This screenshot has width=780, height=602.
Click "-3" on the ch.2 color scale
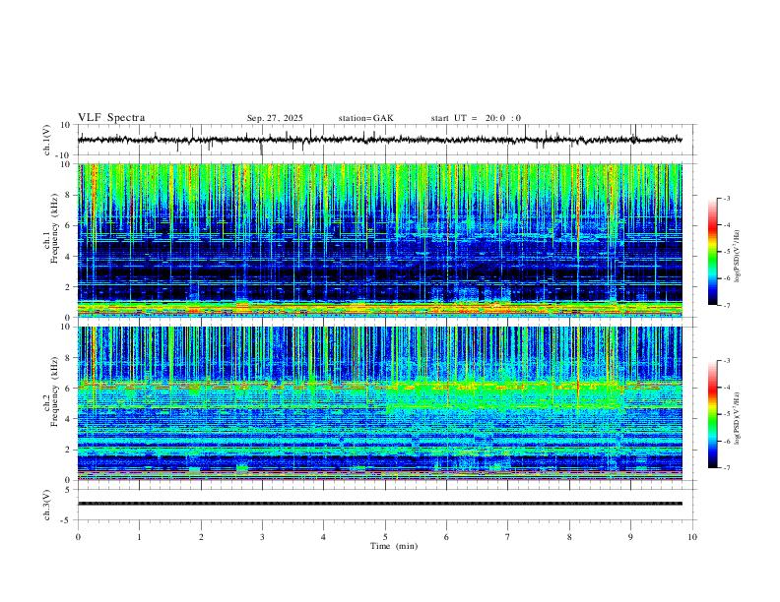tap(727, 361)
